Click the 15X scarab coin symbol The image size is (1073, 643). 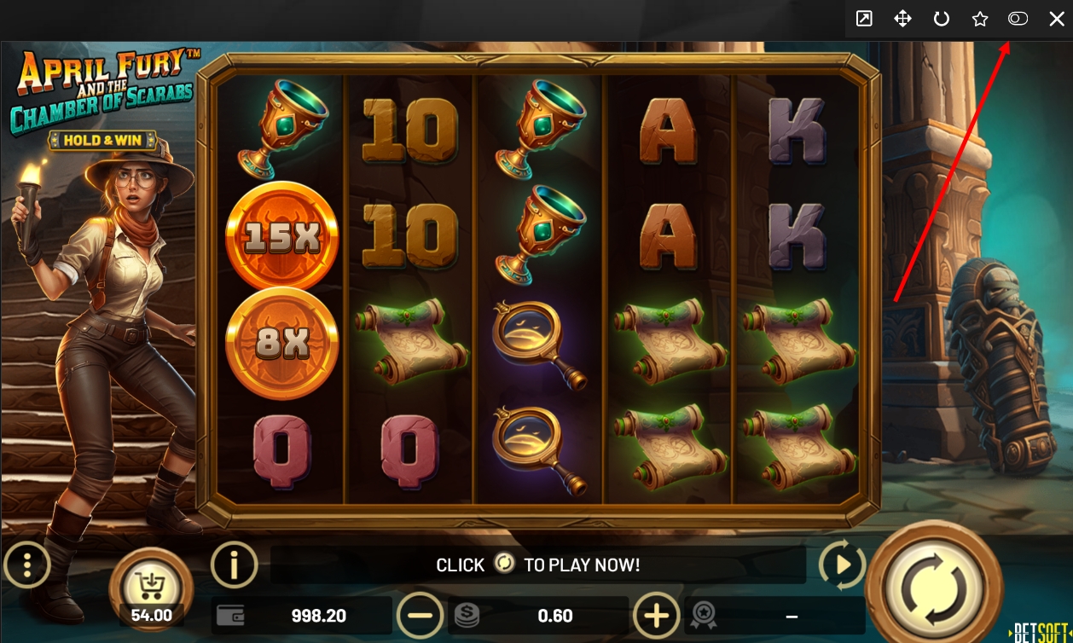[x=281, y=239]
